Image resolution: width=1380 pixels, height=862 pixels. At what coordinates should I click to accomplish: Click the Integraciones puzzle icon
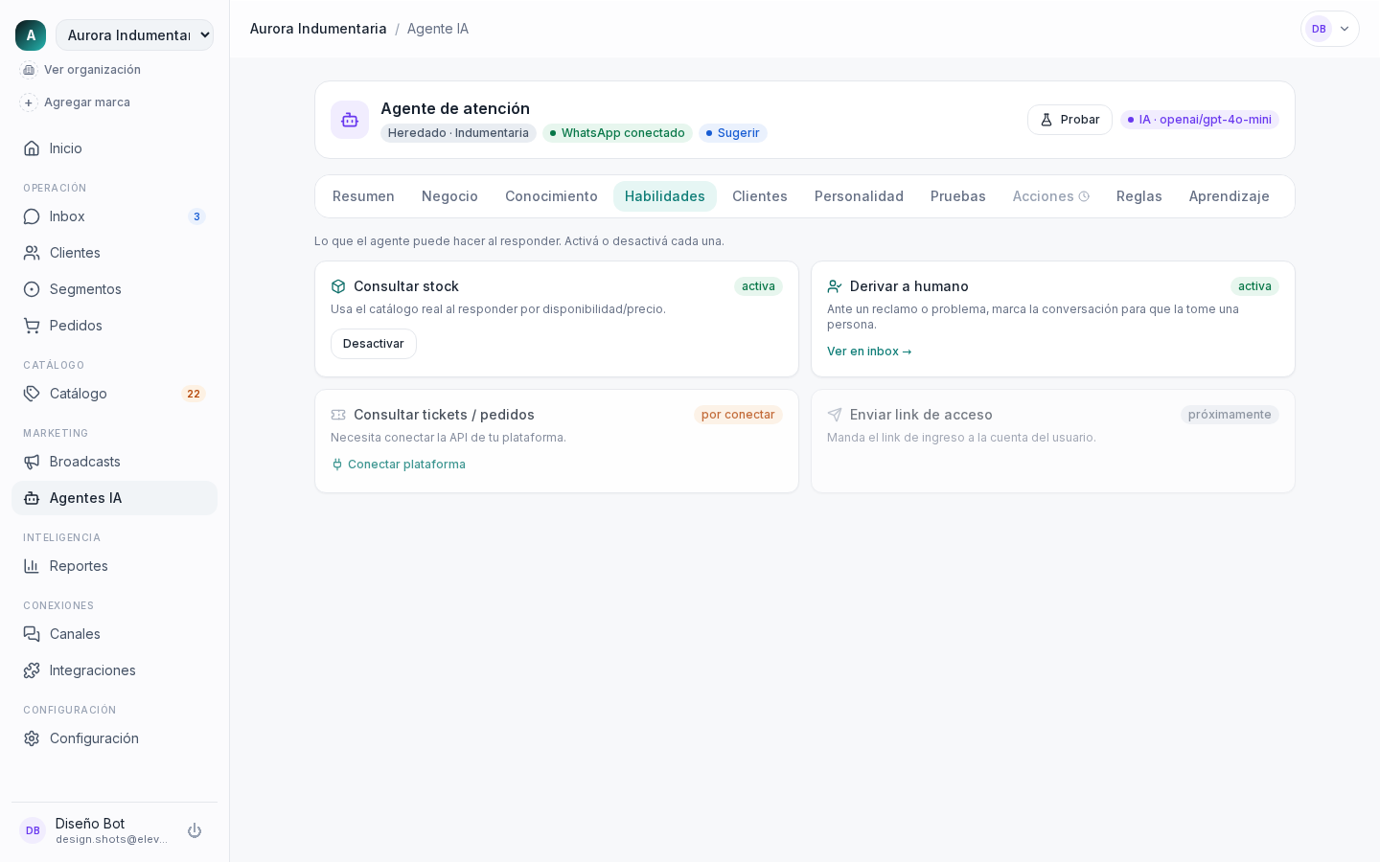(32, 670)
